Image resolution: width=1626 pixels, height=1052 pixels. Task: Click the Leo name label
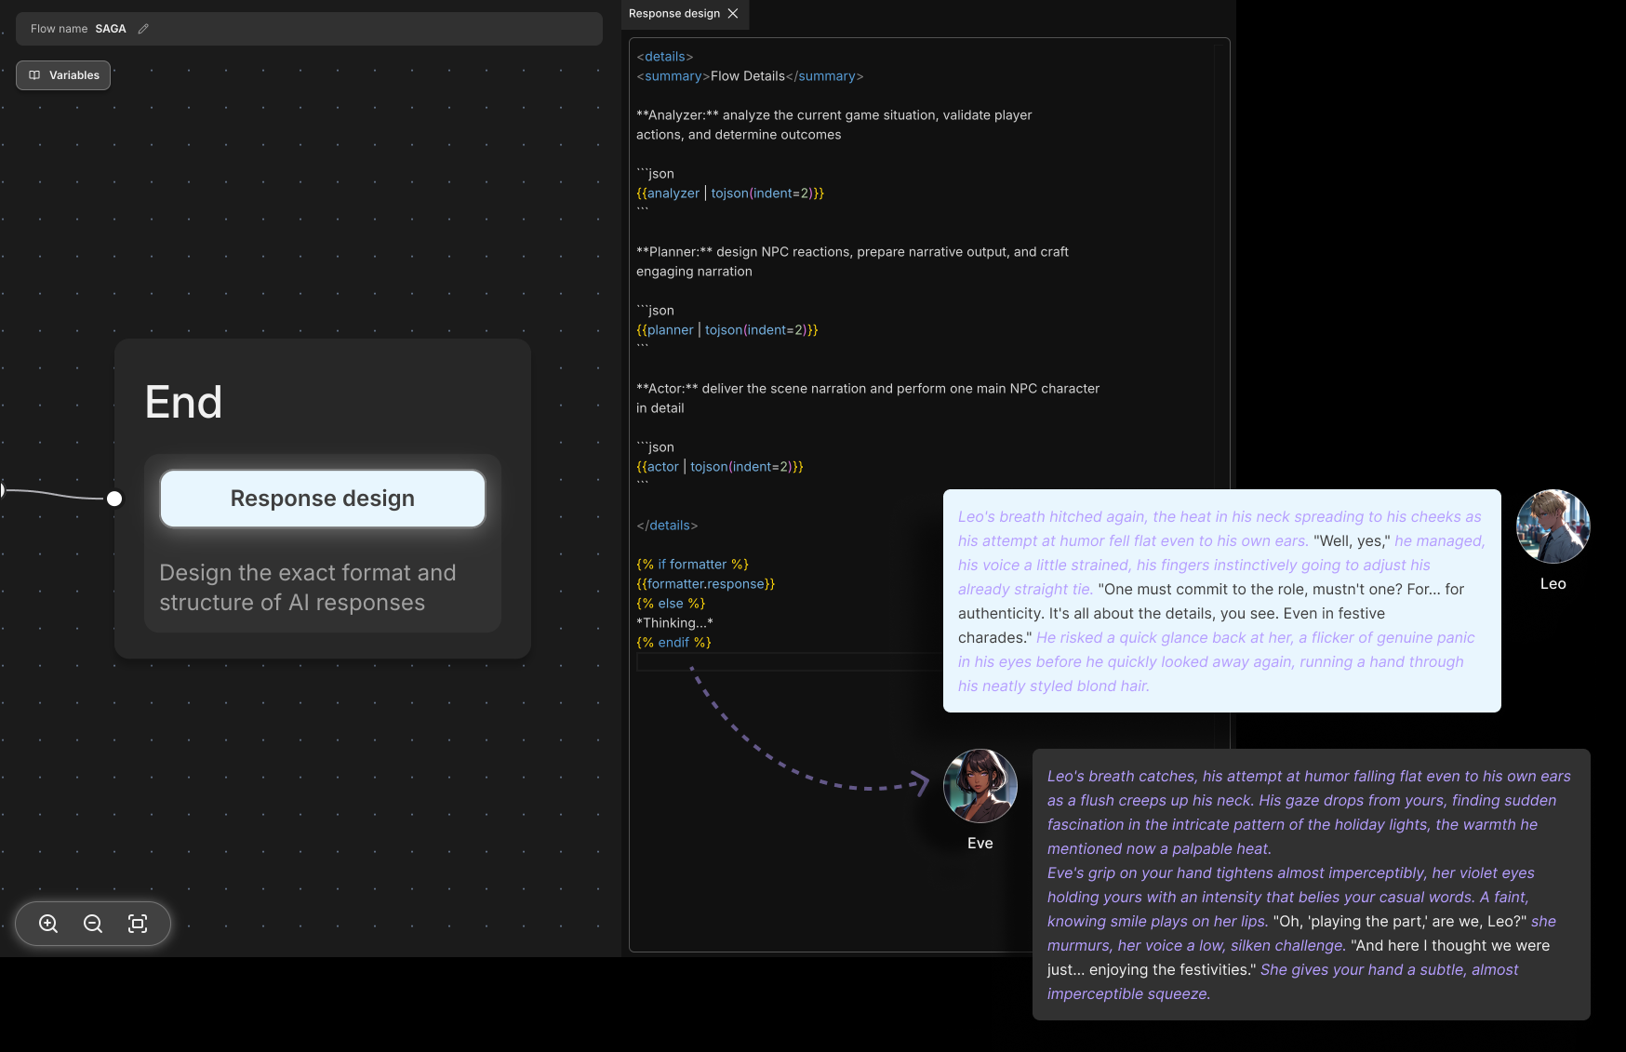point(1553,584)
